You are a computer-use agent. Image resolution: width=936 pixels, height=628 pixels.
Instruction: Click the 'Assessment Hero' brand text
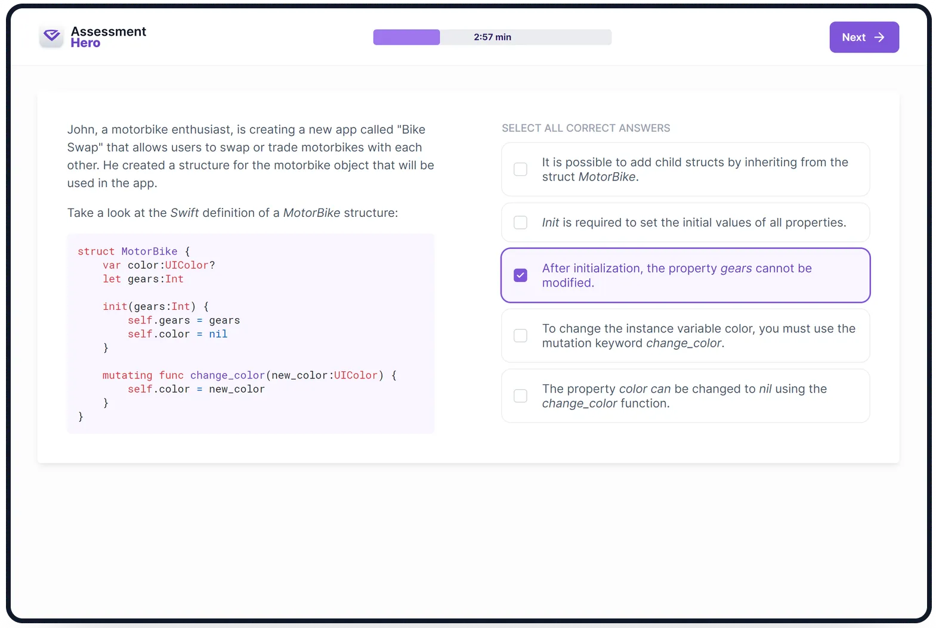tap(108, 37)
